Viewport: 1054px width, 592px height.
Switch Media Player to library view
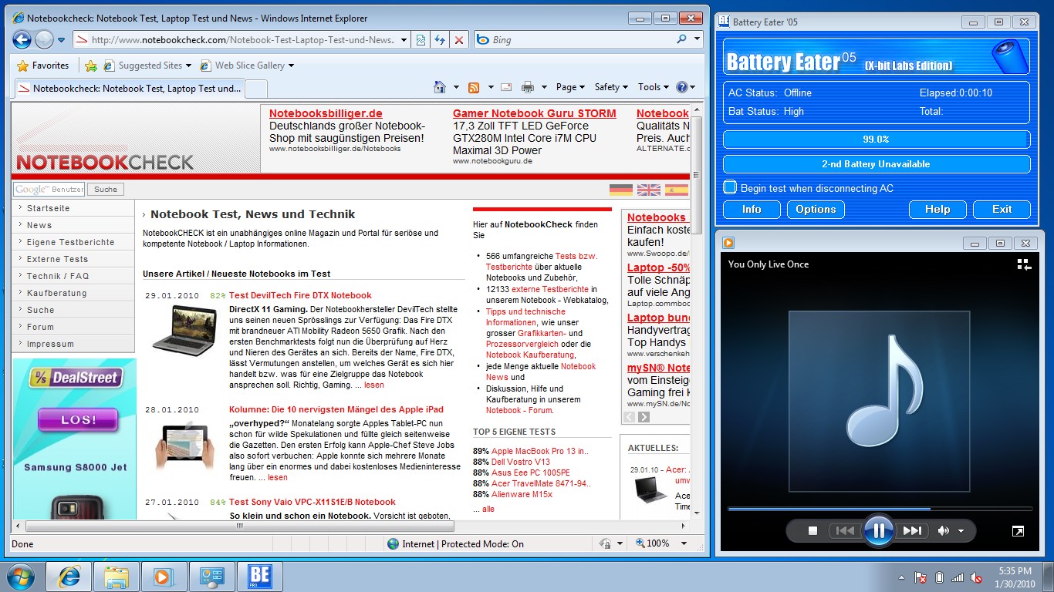(x=1024, y=264)
